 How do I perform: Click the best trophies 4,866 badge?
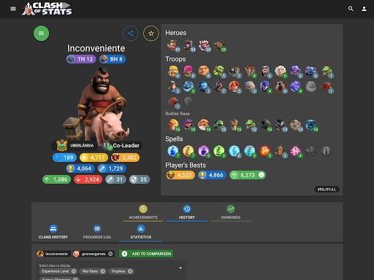coord(212,175)
